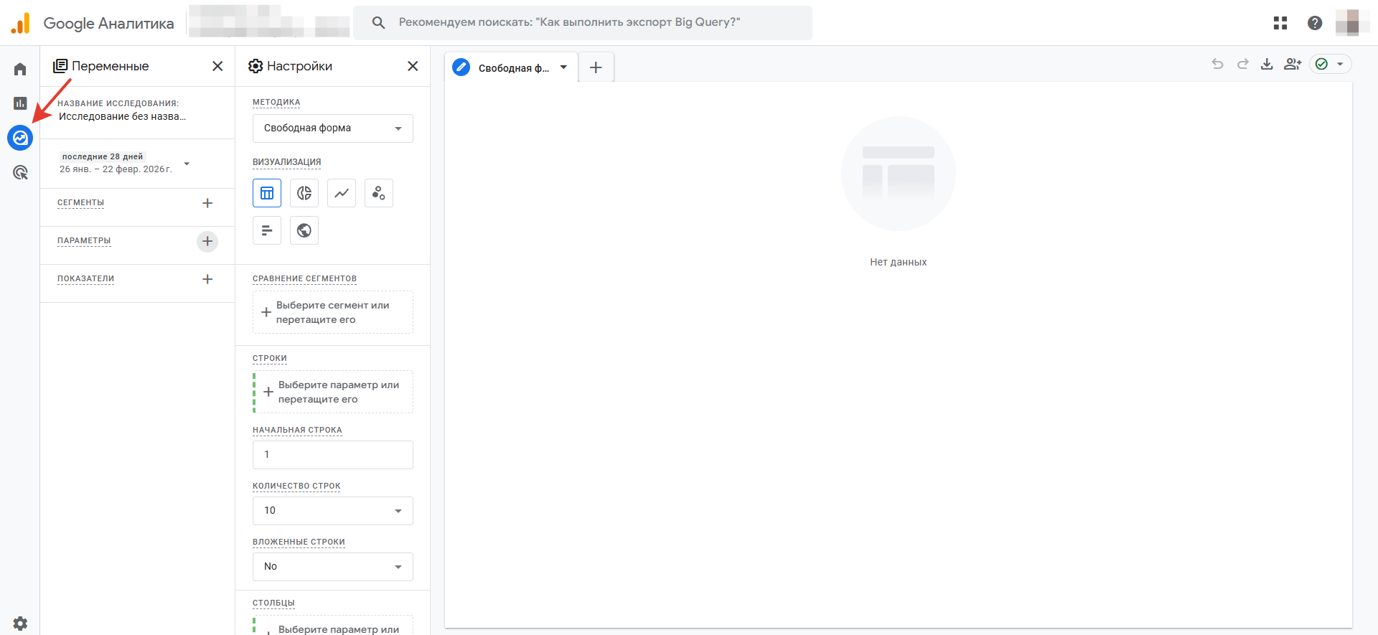Open the Reports section in sidebar
1378x635 pixels.
pyautogui.click(x=20, y=103)
